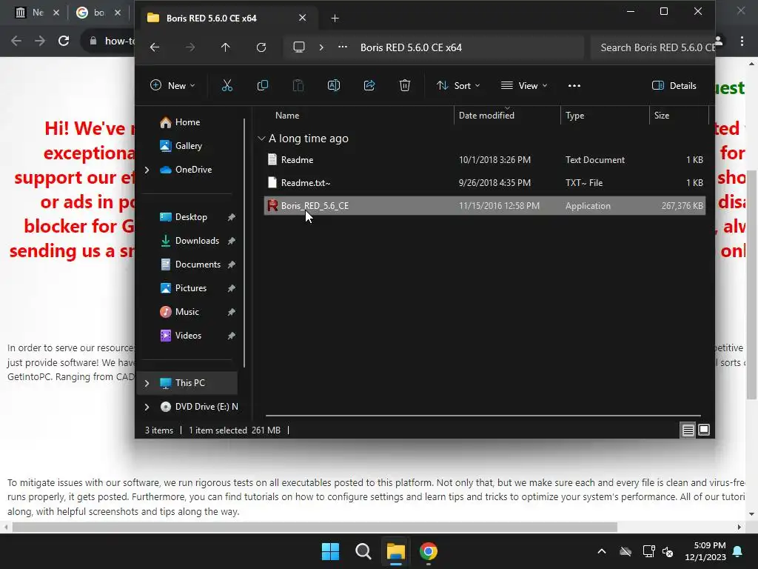The image size is (758, 569).
Task: Close the Boris RED 5.6.0 CE x64 tab
Action: (x=302, y=18)
